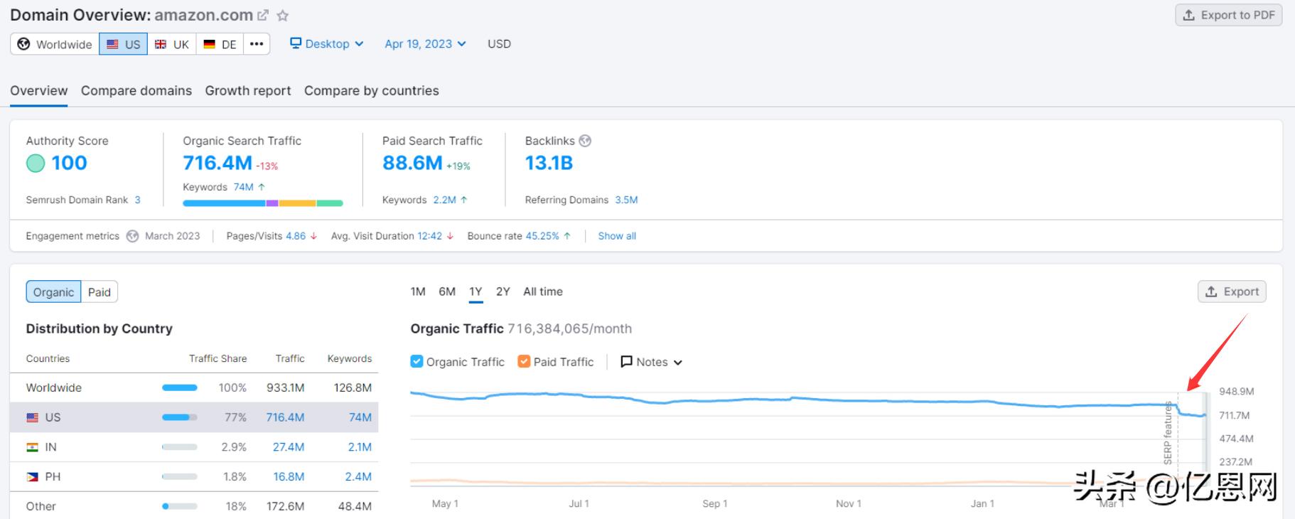Select the DE flag database button
This screenshot has width=1295, height=519.
point(220,44)
